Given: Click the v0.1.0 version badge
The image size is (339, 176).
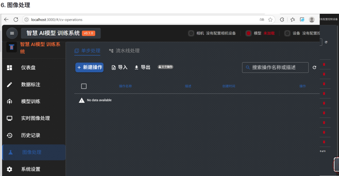Looking at the screenshot, I should 89,33.
